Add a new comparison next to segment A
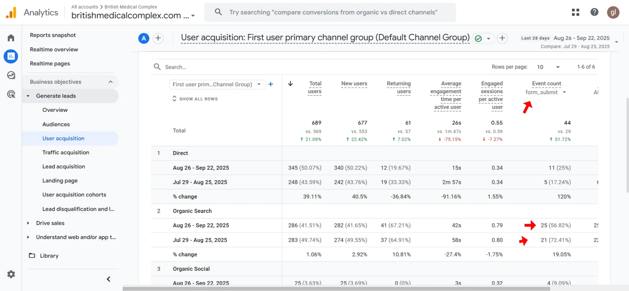Image resolution: width=629 pixels, height=291 pixels. coord(158,38)
